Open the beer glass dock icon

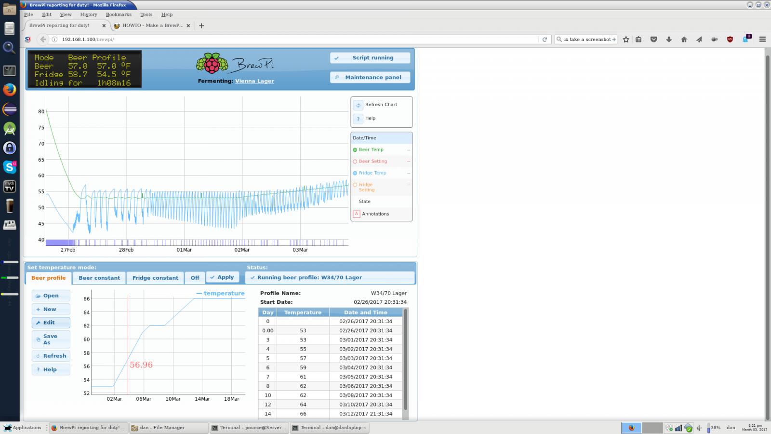tap(10, 206)
